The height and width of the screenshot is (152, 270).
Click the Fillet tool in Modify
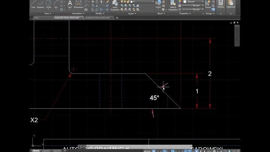(x=101, y=5)
